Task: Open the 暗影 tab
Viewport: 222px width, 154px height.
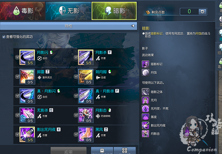Action: click(x=114, y=11)
